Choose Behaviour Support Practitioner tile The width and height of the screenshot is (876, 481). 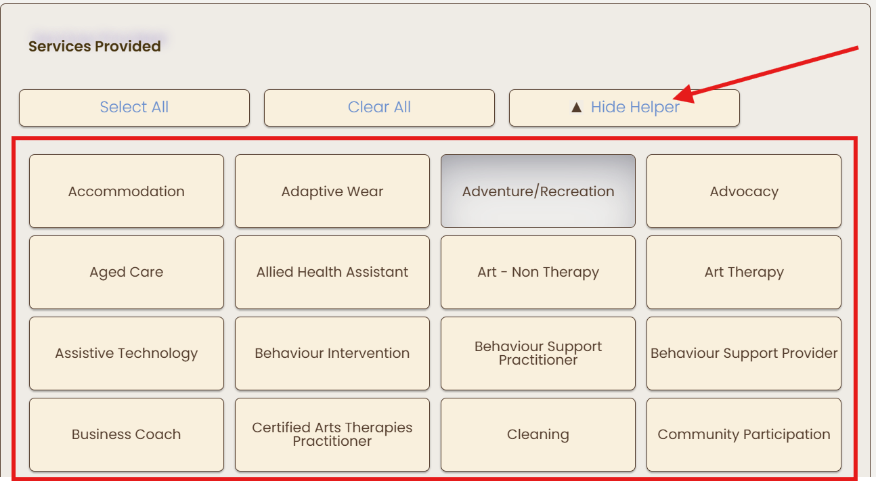(x=538, y=354)
